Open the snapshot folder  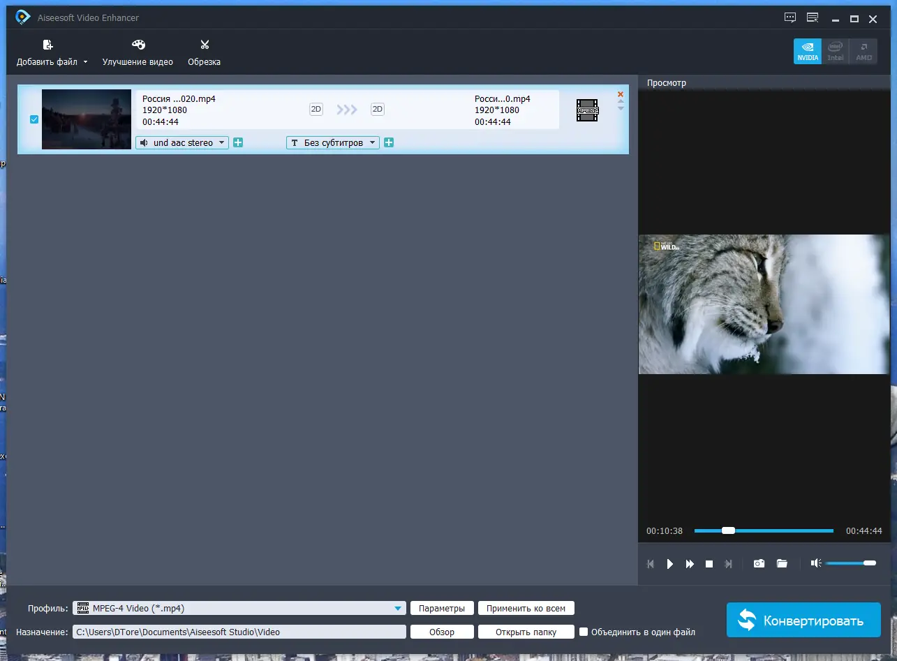[782, 564]
